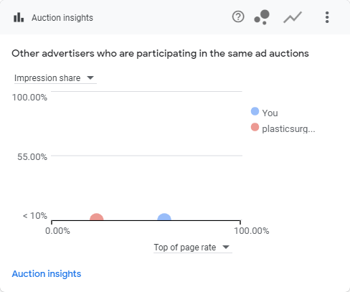
Task: Follow the blue Auction insights link
Action: (47, 273)
